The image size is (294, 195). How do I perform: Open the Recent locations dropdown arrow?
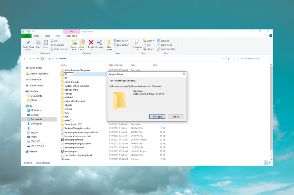pyautogui.click(x=34, y=58)
